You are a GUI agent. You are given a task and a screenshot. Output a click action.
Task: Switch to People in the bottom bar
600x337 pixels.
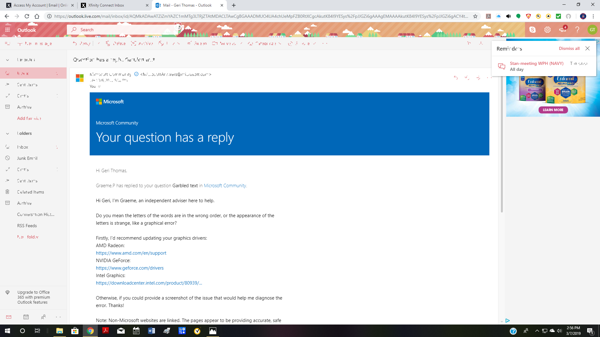tap(43, 317)
